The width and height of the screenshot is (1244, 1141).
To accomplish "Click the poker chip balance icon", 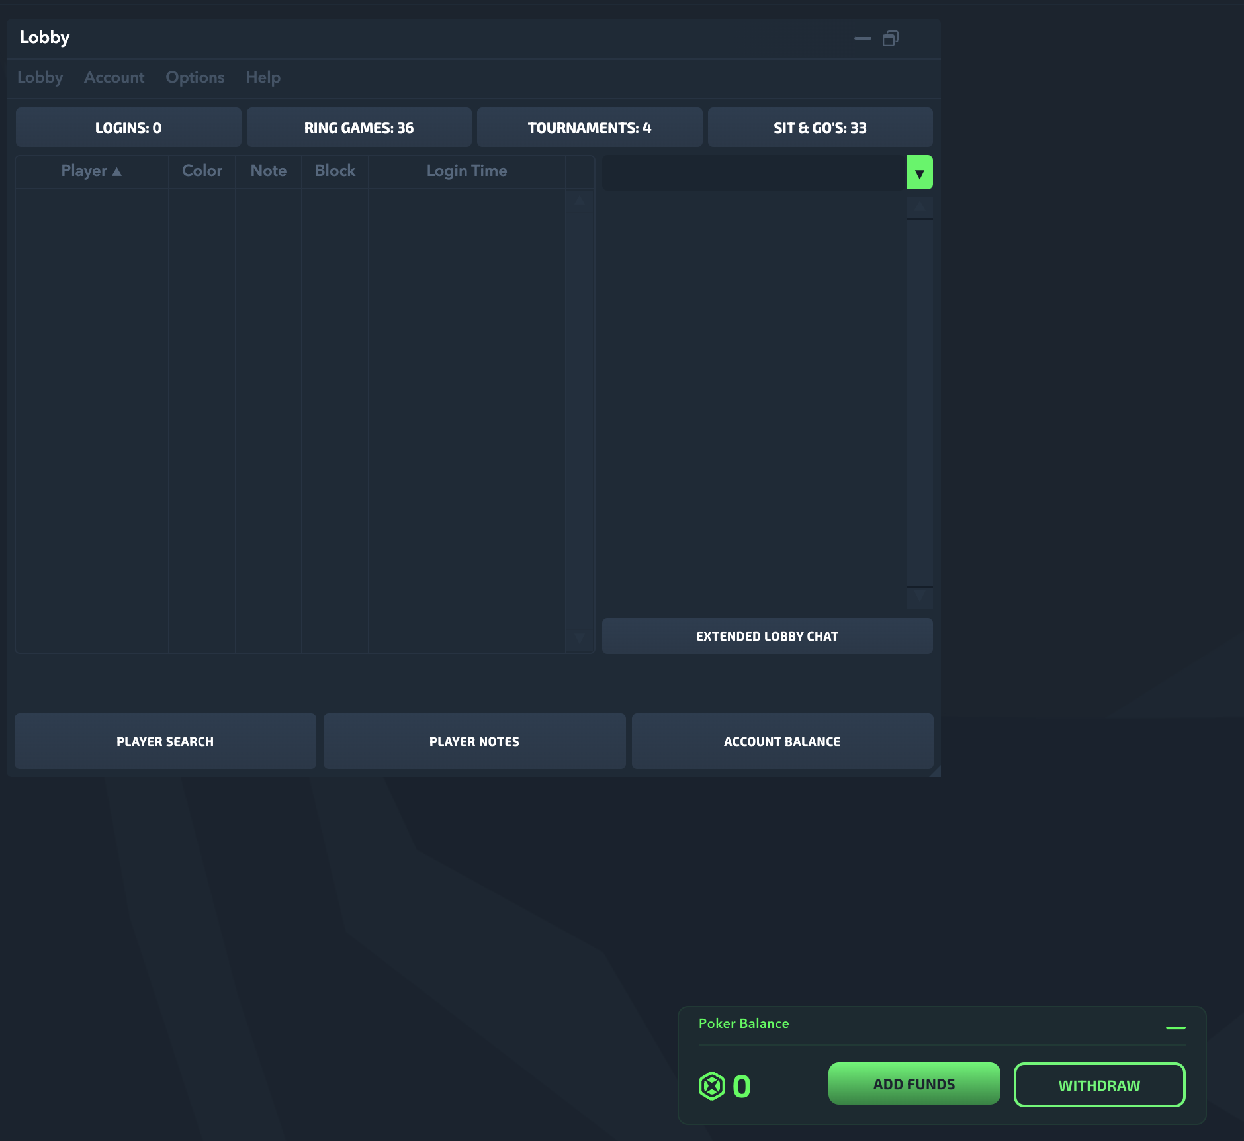I will 712,1086.
